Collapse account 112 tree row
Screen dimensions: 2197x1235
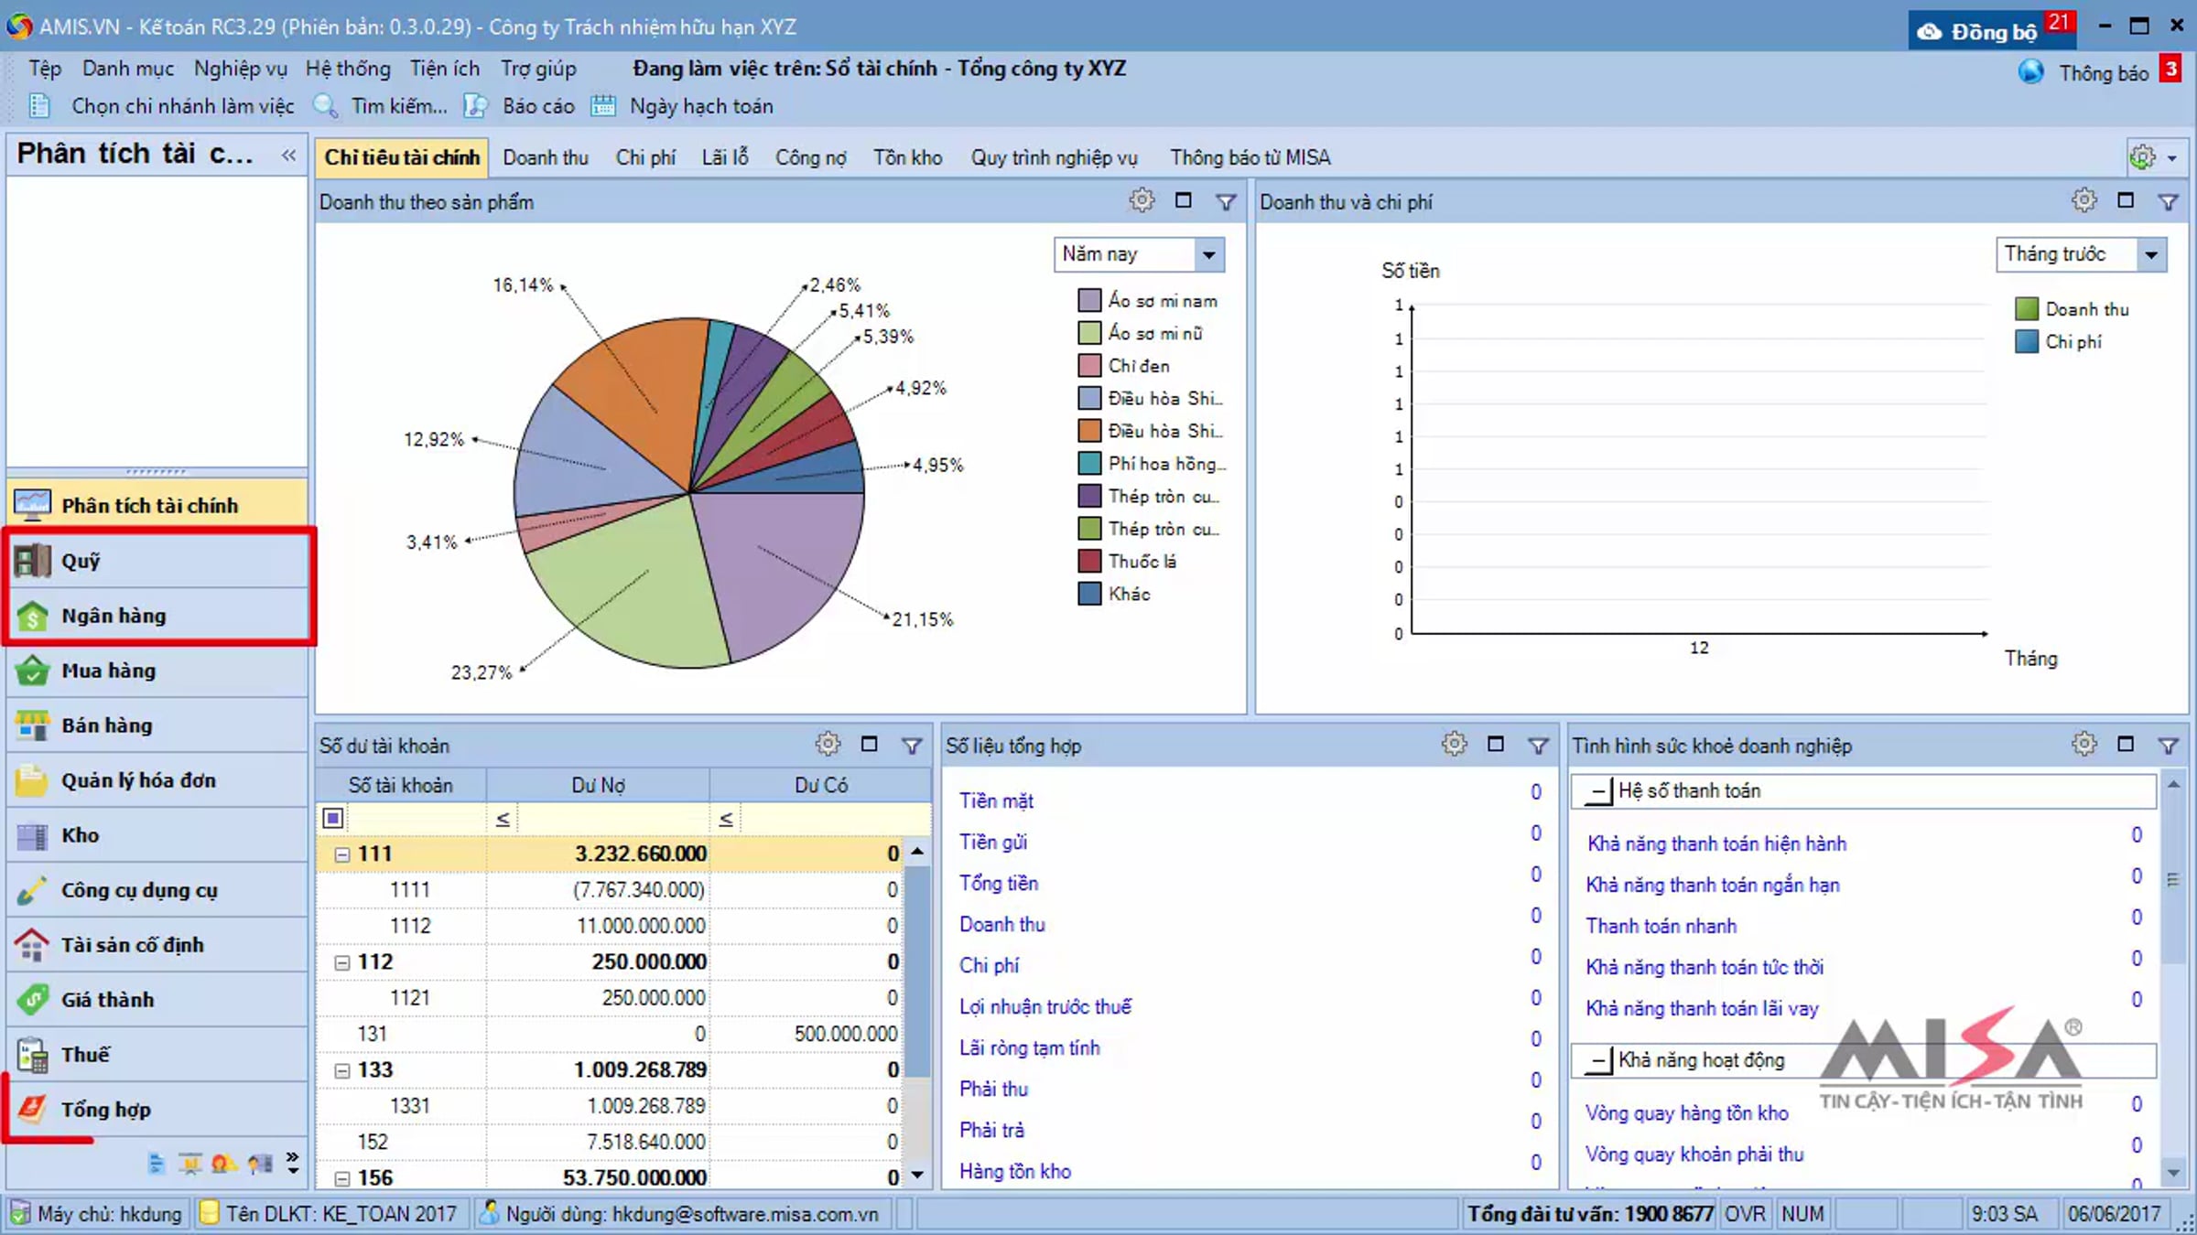[x=341, y=962]
